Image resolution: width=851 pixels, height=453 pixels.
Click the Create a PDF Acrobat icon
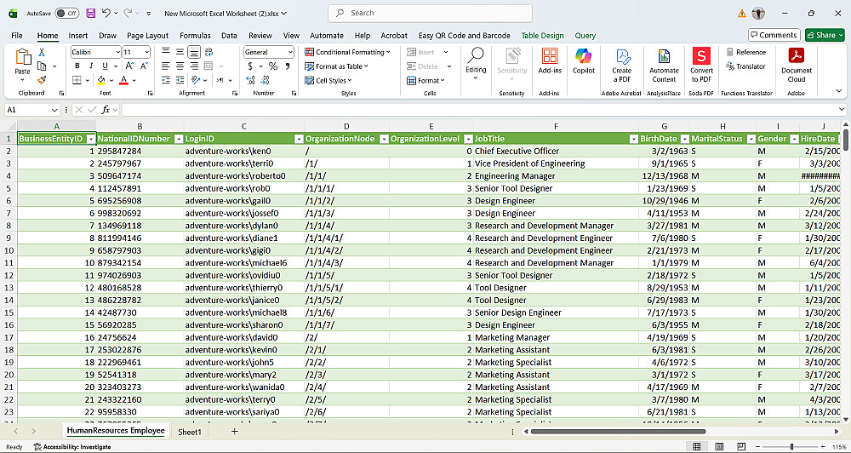(622, 60)
